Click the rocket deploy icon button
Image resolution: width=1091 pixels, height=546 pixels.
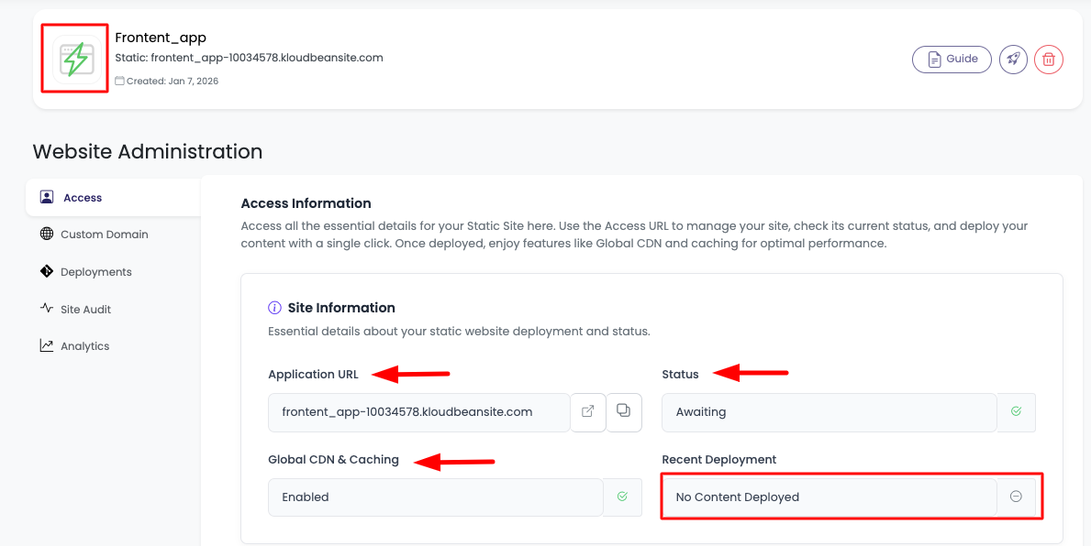coord(1013,60)
